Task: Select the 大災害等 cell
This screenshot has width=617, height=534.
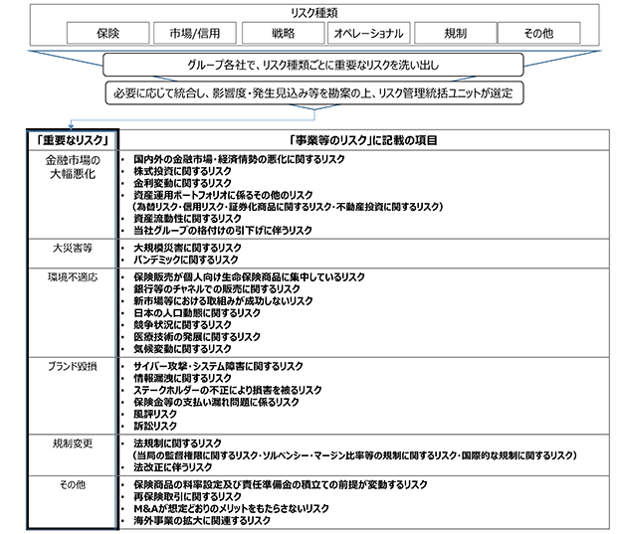Action: [73, 254]
